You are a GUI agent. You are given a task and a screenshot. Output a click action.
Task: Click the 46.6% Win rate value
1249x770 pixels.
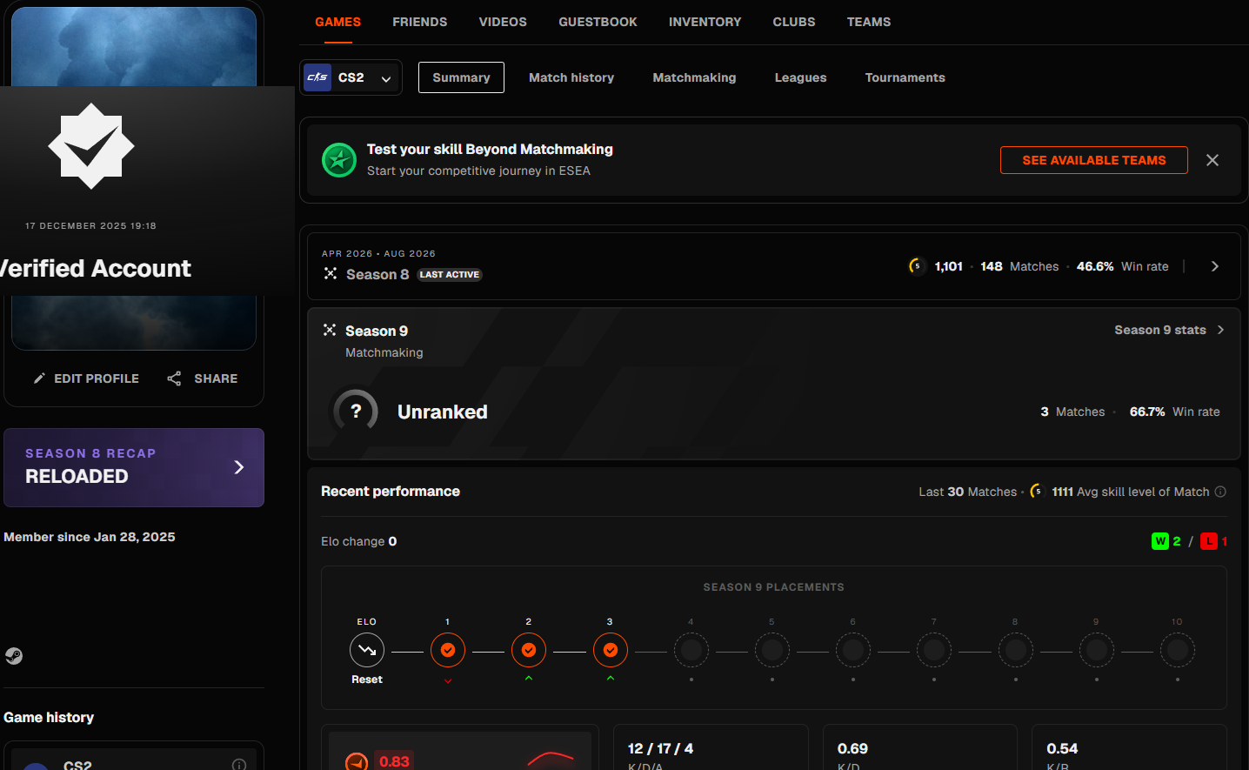tap(1095, 266)
